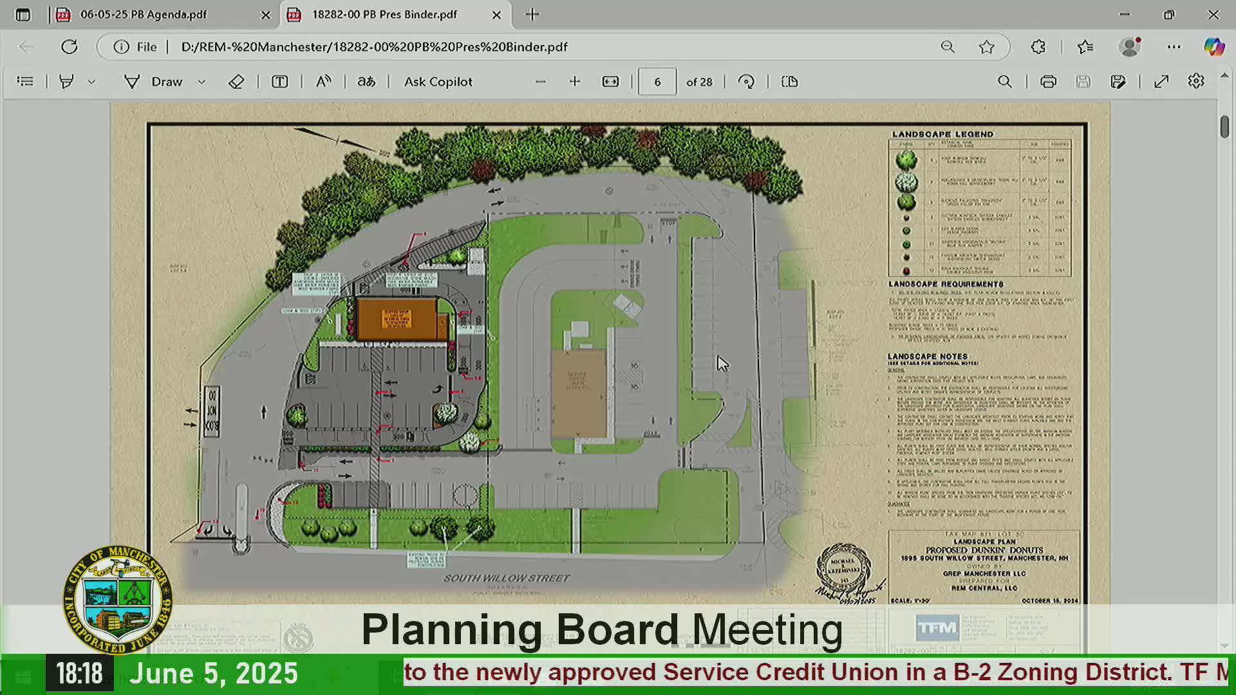Screen dimensions: 1236x695
Task: Activate the Read aloud icon
Action: 323,82
